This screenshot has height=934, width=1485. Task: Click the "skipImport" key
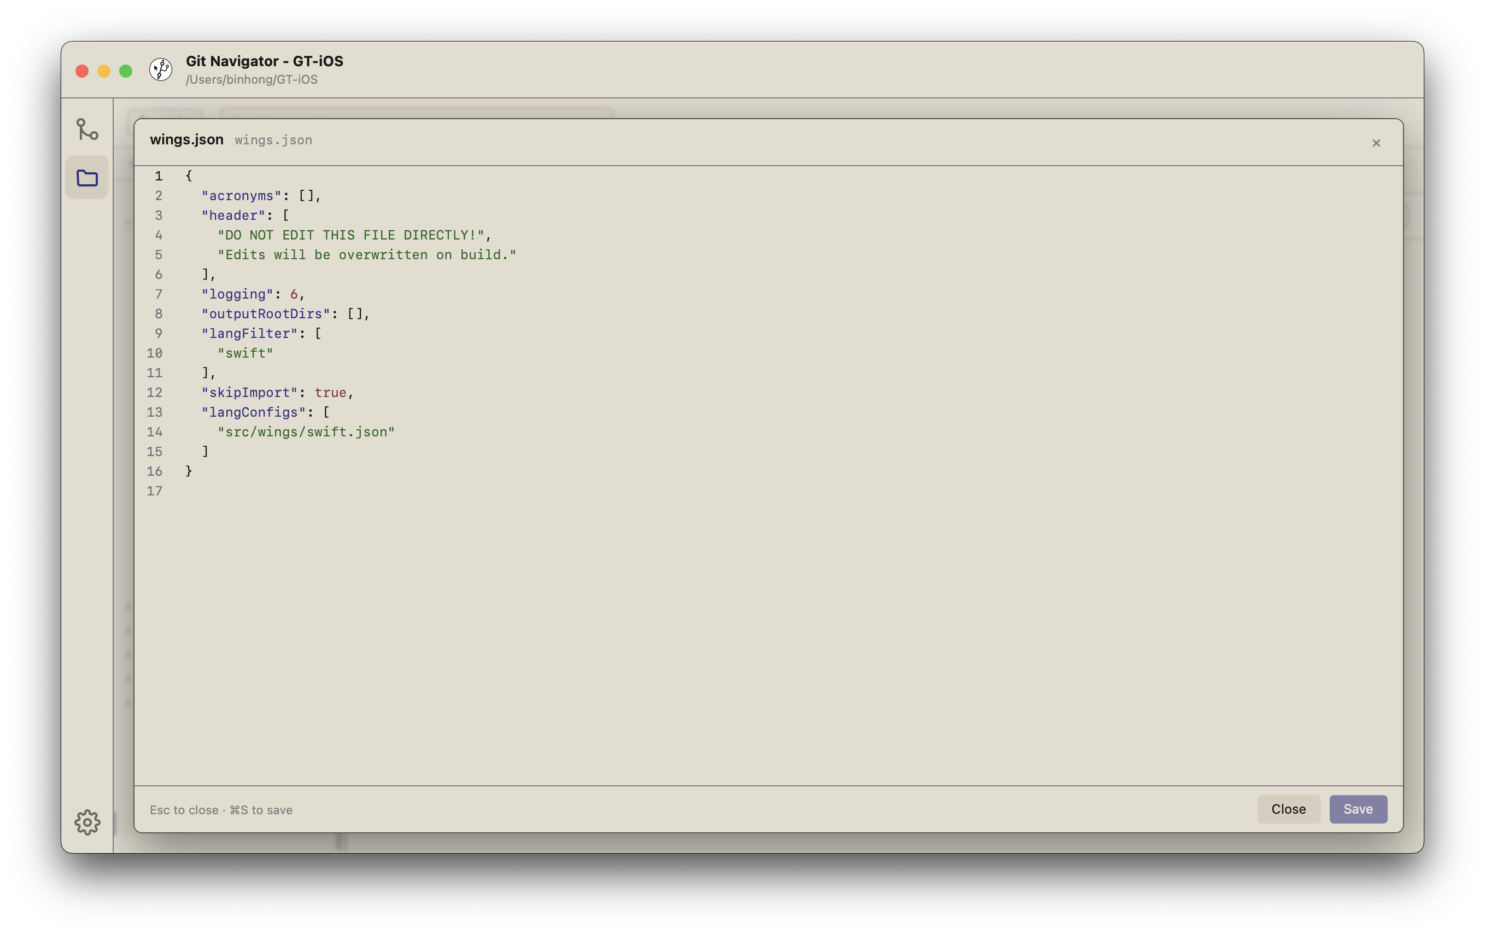point(250,392)
